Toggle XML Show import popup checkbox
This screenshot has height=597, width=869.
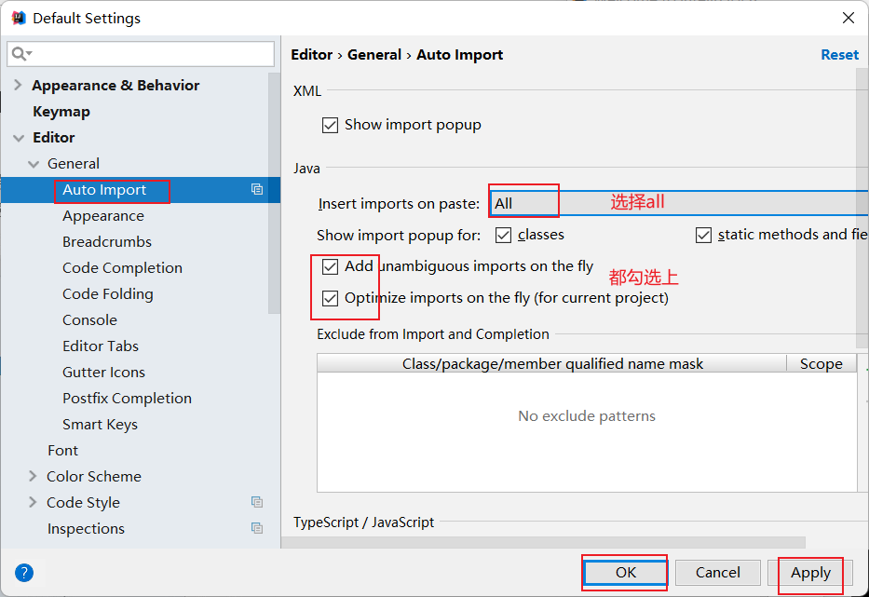[330, 125]
